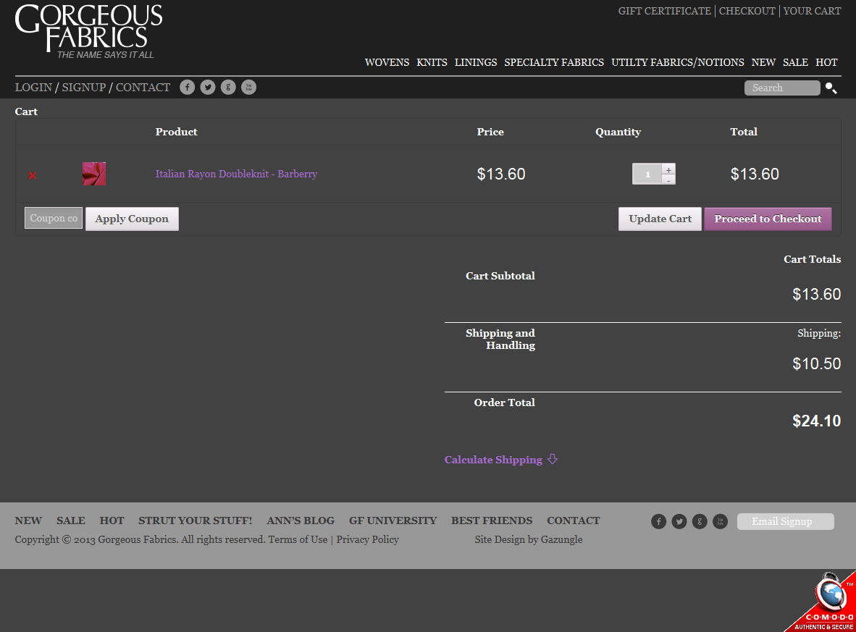
Task: Focus the coupon code input field
Action: (x=54, y=218)
